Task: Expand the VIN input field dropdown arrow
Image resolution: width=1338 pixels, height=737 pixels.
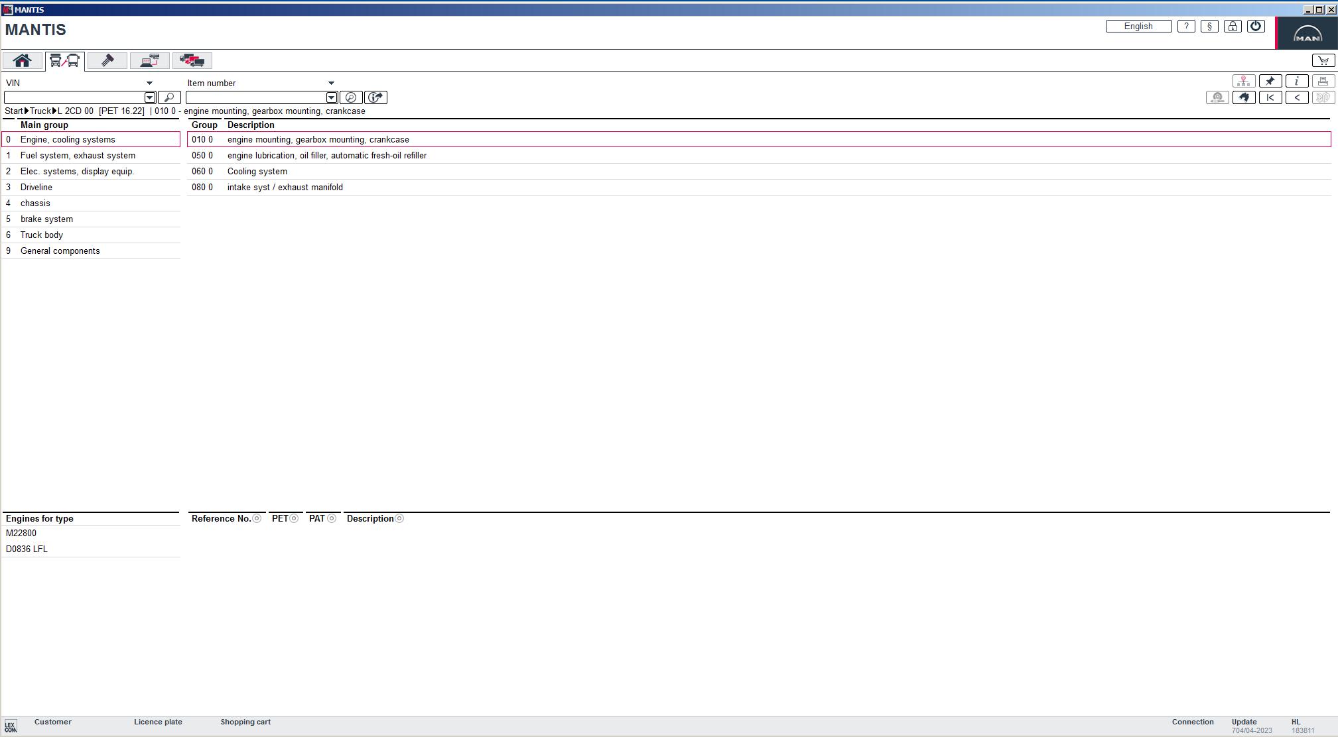Action: (149, 97)
